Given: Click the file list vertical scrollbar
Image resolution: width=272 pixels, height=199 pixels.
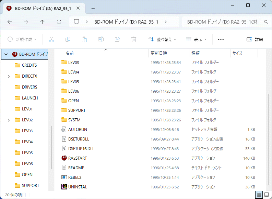Looking at the screenshot, I should pos(269,139).
